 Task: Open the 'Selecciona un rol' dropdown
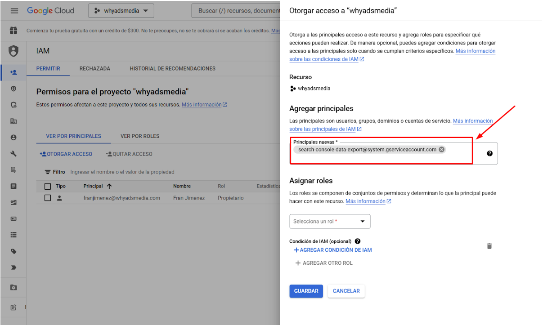point(330,221)
